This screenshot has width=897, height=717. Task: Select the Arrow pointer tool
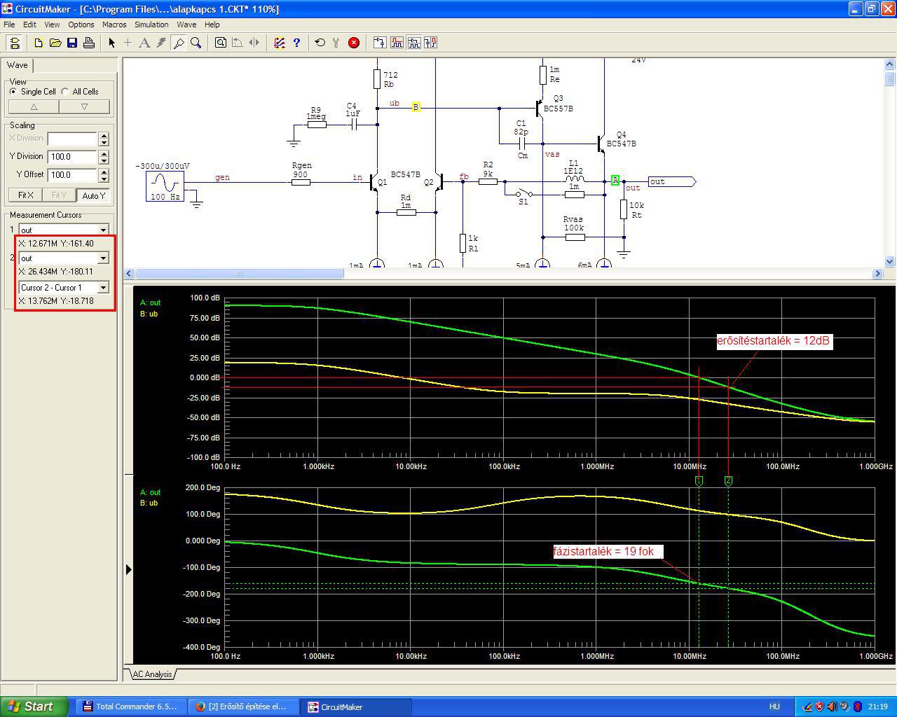click(x=111, y=43)
